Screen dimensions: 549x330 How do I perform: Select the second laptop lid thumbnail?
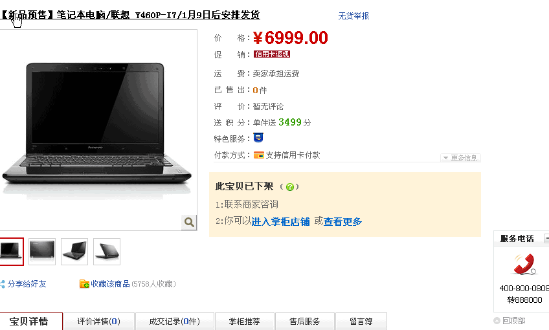click(x=42, y=252)
